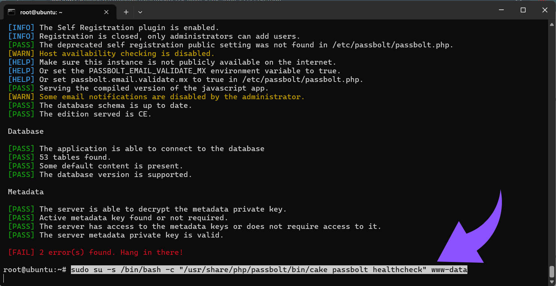Close the terminal window
This screenshot has height=286, width=556.
click(x=545, y=10)
